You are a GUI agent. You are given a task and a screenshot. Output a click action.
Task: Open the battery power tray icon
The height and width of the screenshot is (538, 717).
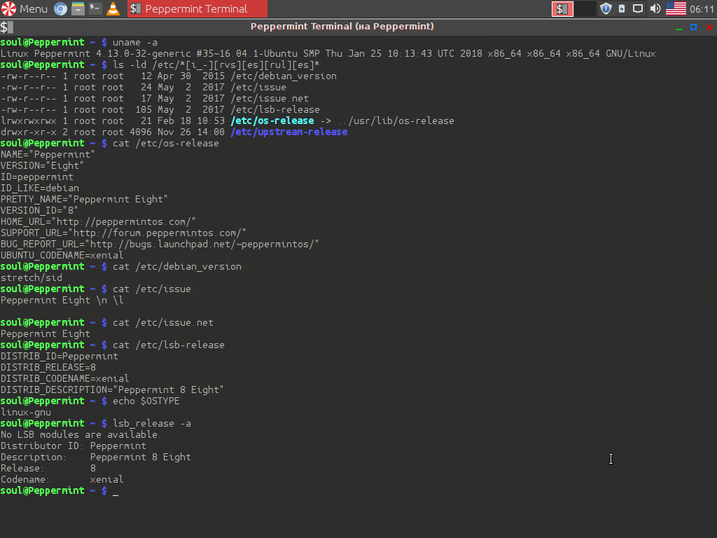[x=622, y=8]
